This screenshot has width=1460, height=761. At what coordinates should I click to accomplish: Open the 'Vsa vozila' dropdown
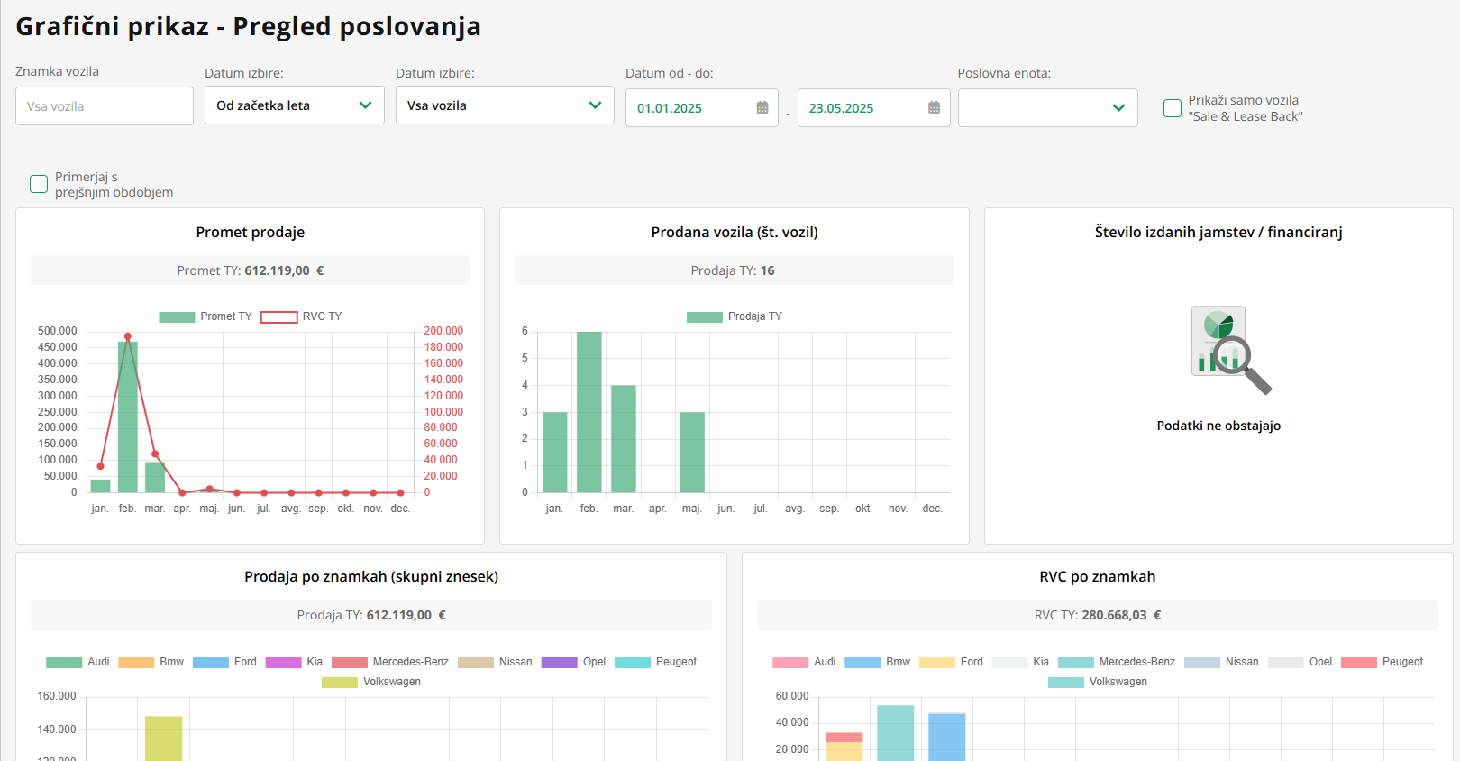point(505,105)
